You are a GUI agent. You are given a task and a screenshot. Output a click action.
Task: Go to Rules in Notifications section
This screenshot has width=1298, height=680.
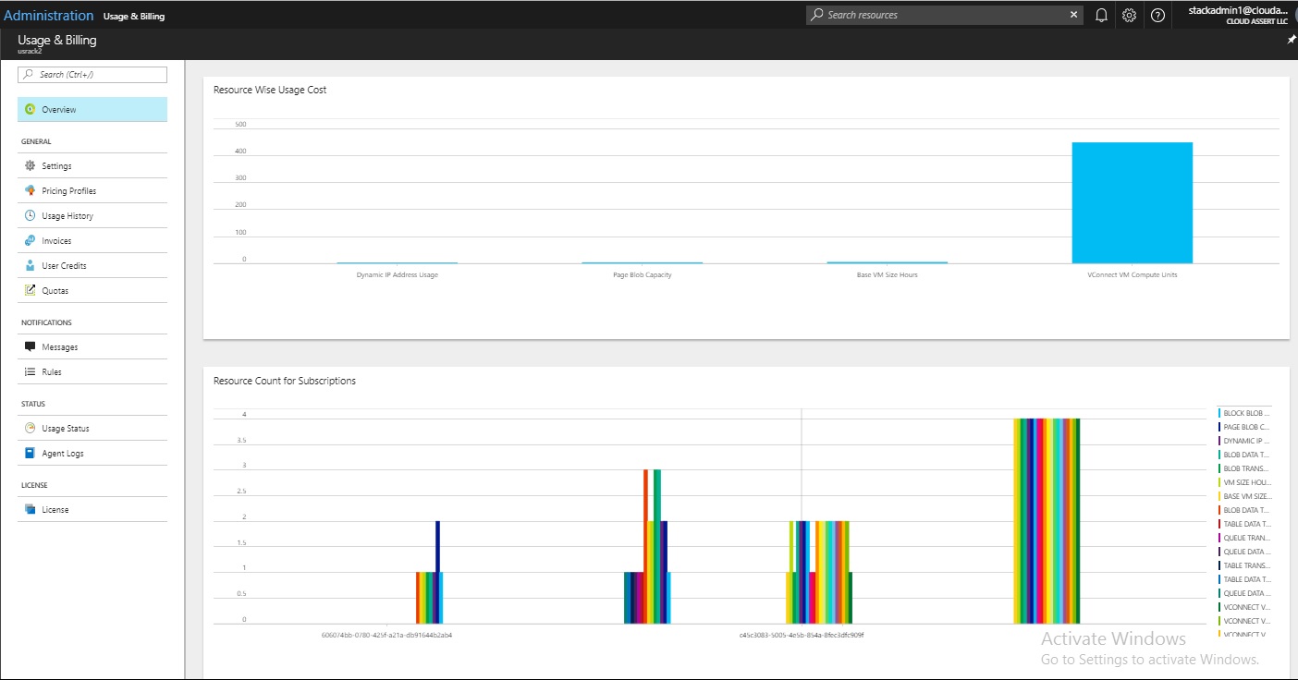(52, 372)
